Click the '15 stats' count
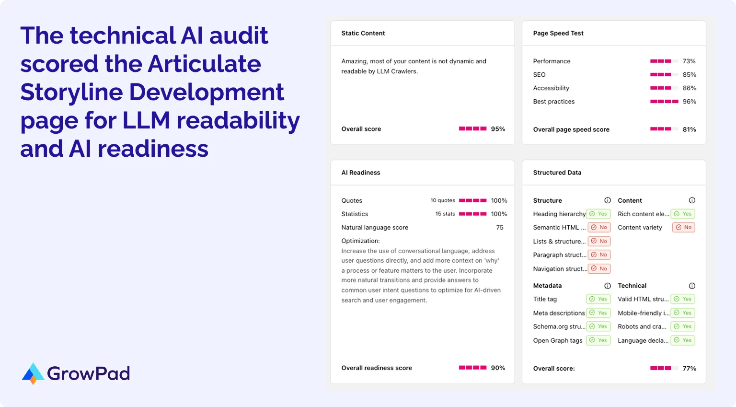Screen dimensions: 736x407 [445, 214]
